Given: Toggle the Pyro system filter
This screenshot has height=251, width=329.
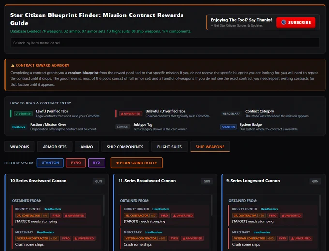Looking at the screenshot, I should pos(76,162).
